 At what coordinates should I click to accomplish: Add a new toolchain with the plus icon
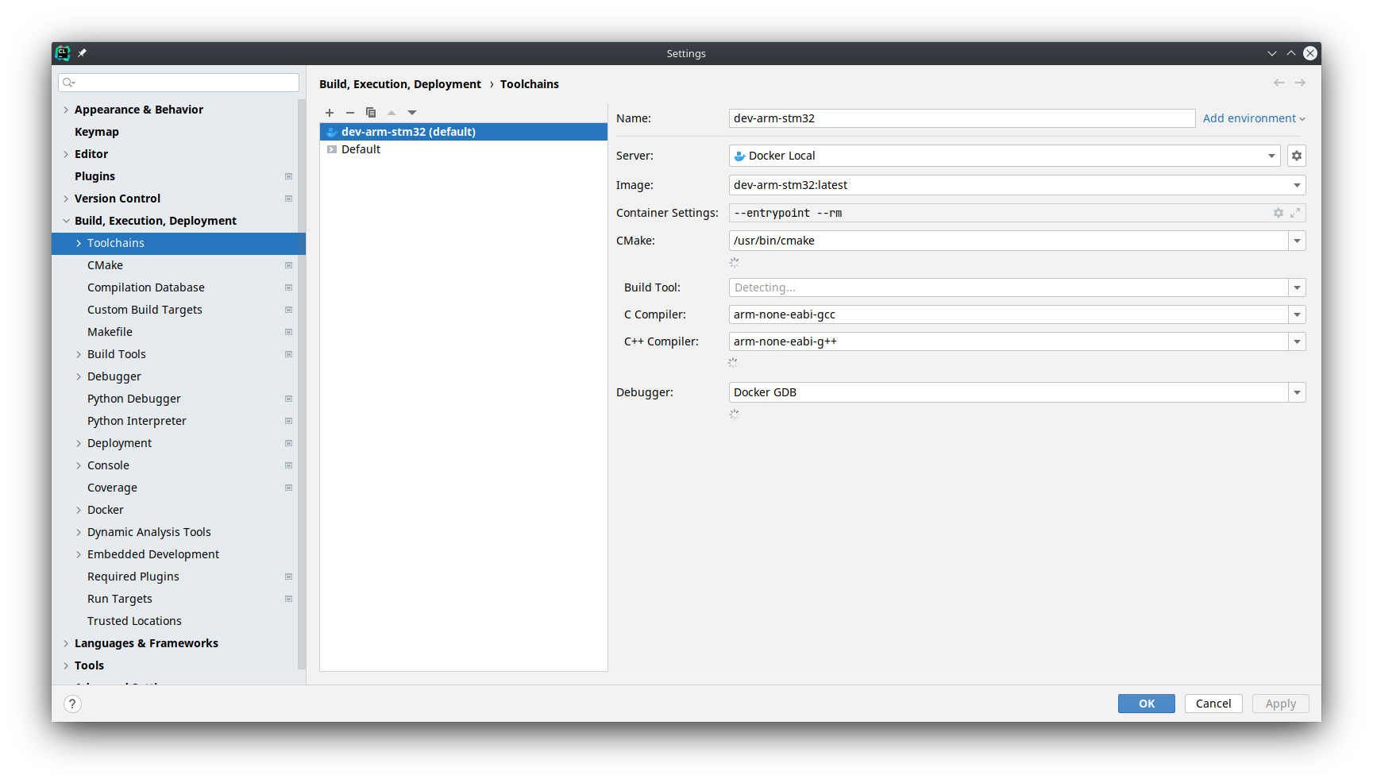point(330,113)
